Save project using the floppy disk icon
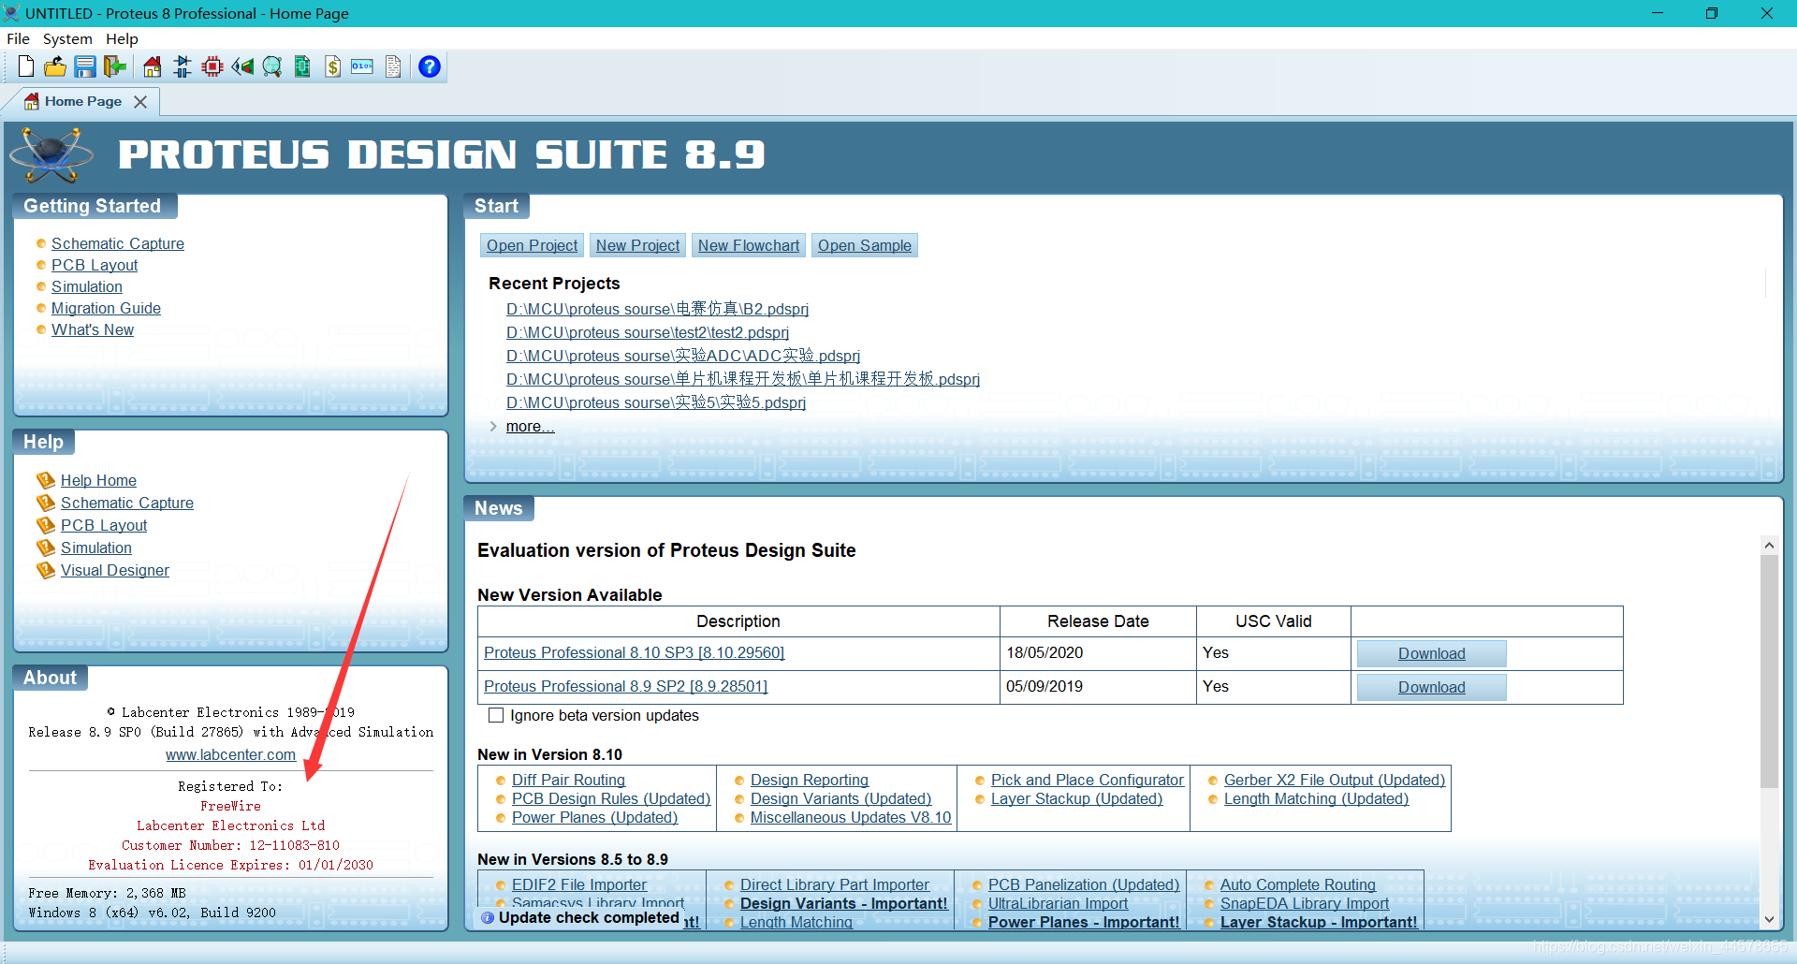 pyautogui.click(x=85, y=66)
